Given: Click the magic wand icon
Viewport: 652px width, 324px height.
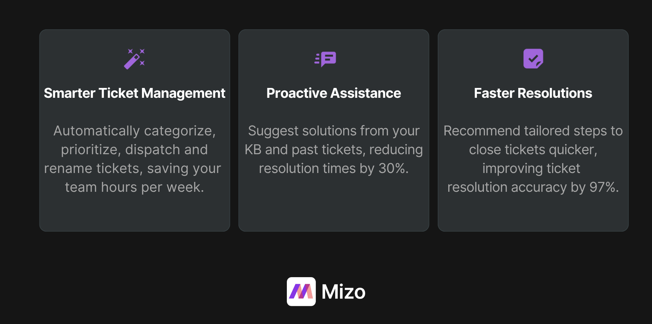Looking at the screenshot, I should pos(134,59).
